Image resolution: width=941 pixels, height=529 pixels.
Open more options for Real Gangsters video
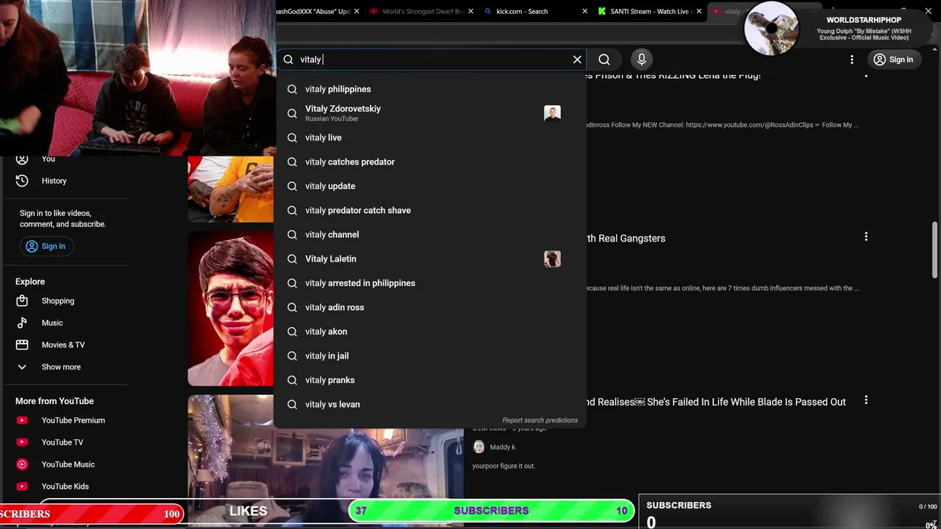pos(866,237)
